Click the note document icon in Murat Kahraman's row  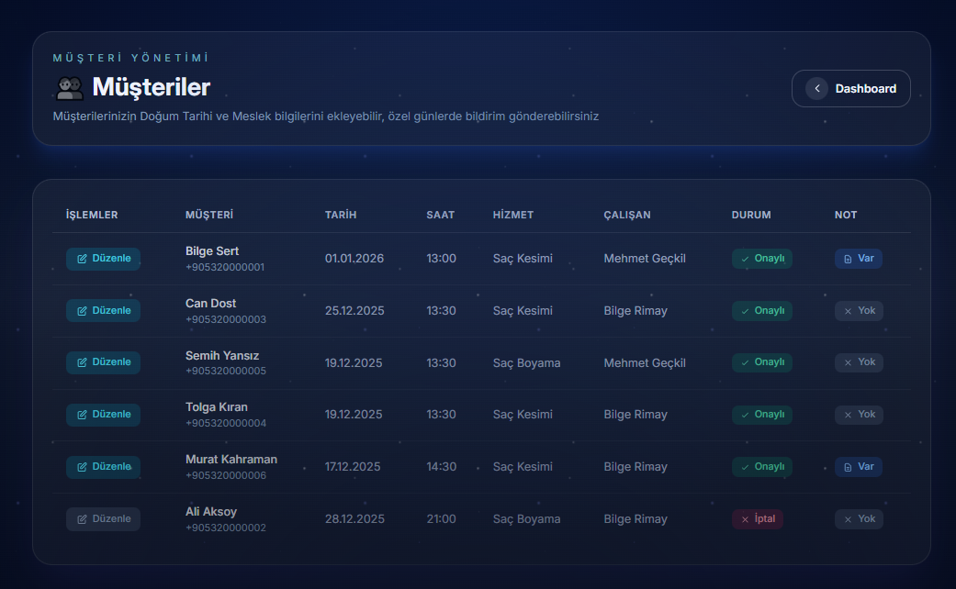click(x=848, y=467)
